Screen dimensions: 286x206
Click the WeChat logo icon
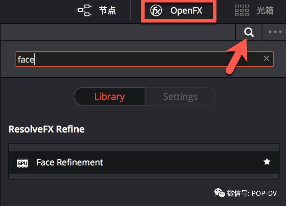[220, 193]
